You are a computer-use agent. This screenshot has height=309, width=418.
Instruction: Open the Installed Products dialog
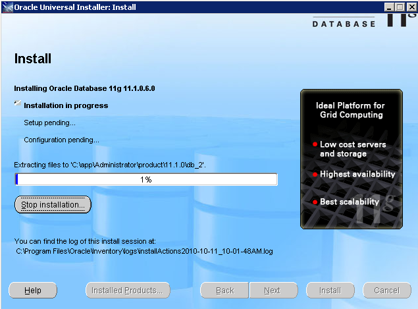128,291
